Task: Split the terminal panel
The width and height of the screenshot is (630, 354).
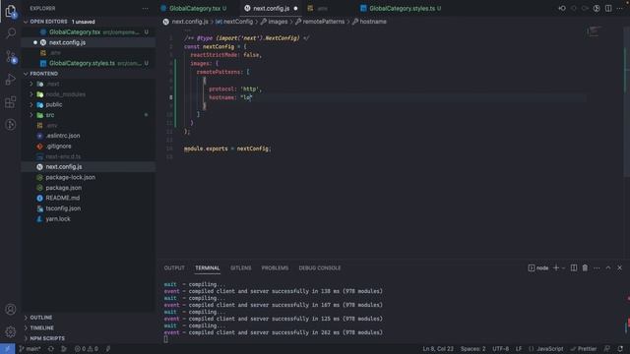Action: tap(574, 267)
